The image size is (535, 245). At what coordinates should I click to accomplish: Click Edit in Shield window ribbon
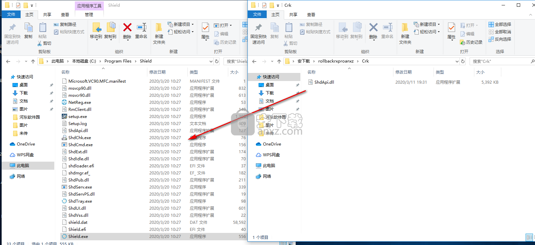click(x=221, y=34)
